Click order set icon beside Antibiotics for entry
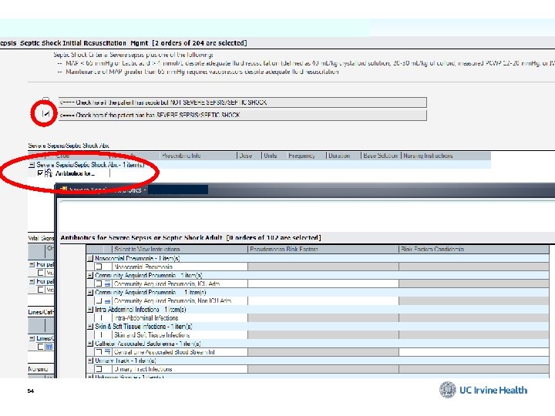This screenshot has height=416, width=555. point(49,173)
